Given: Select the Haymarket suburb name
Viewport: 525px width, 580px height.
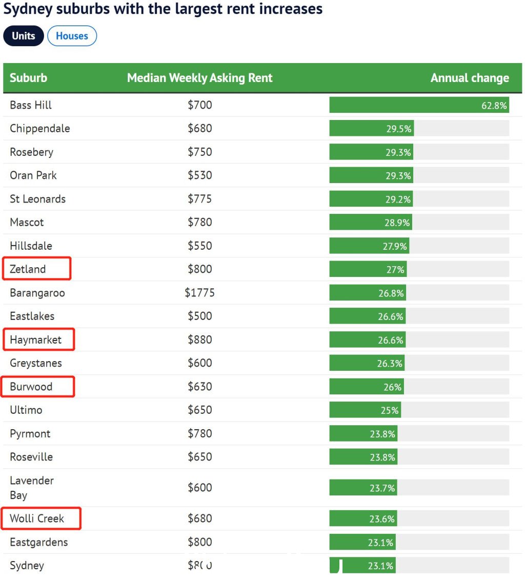Looking at the screenshot, I should [35, 339].
